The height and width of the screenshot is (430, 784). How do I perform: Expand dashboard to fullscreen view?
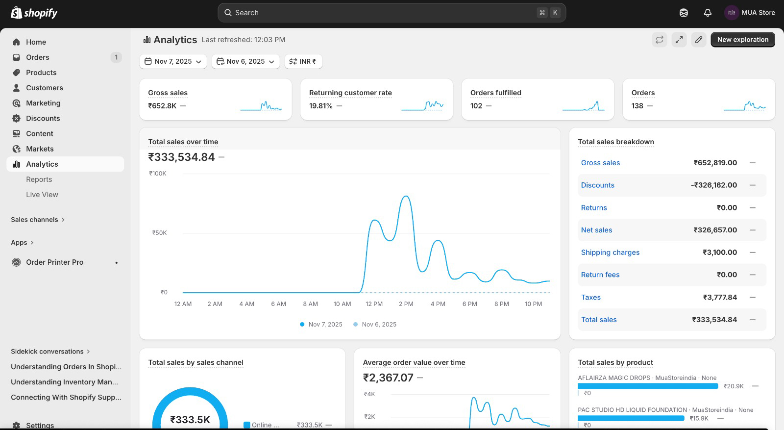679,40
